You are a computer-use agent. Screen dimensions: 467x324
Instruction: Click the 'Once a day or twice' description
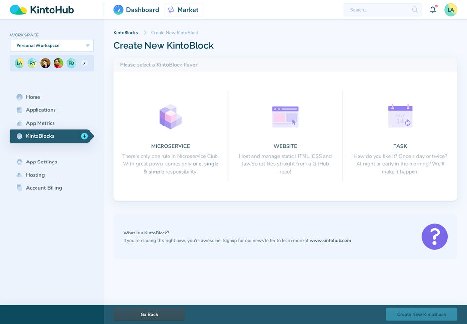coord(400,164)
